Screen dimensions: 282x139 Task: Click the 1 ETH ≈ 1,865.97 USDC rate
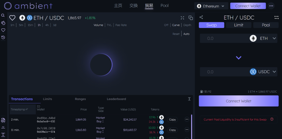[x=262, y=91]
